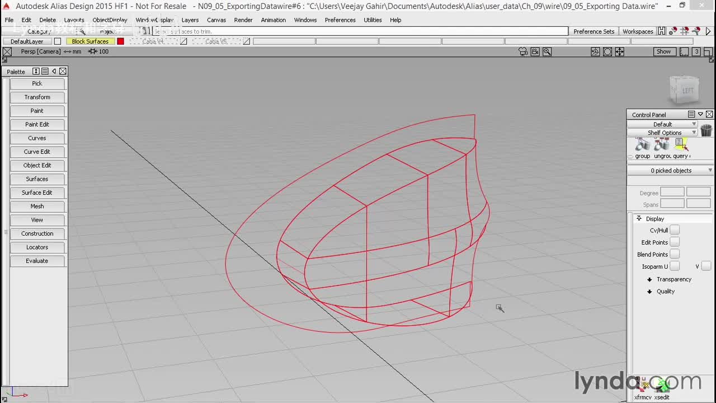This screenshot has width=716, height=403.
Task: Close the Palette panel
Action: click(63, 71)
